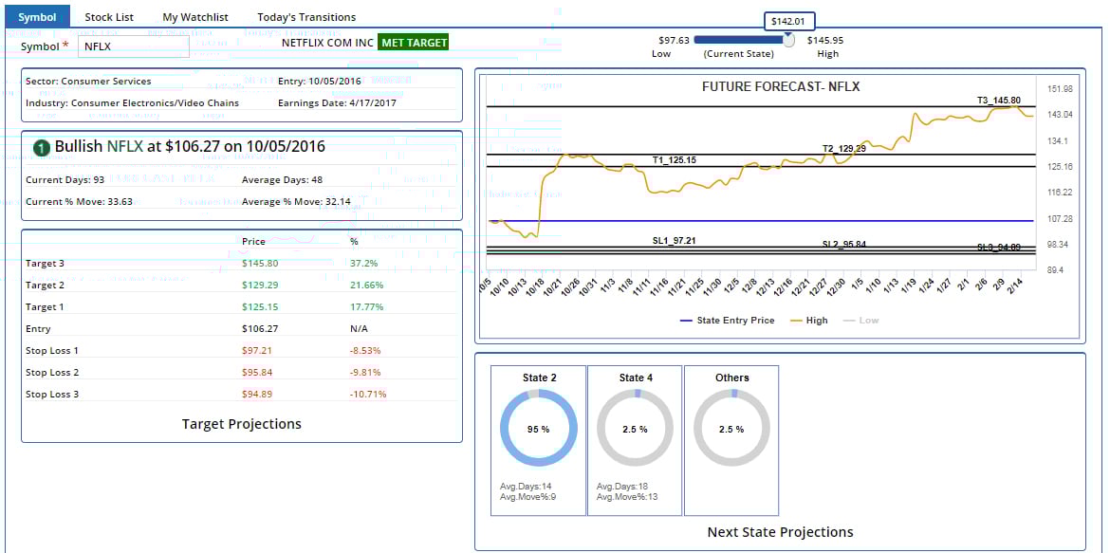
Task: Click the $142.01 slider tooltip
Action: click(789, 22)
